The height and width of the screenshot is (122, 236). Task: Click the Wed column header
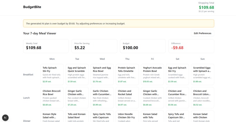[x=102, y=59]
